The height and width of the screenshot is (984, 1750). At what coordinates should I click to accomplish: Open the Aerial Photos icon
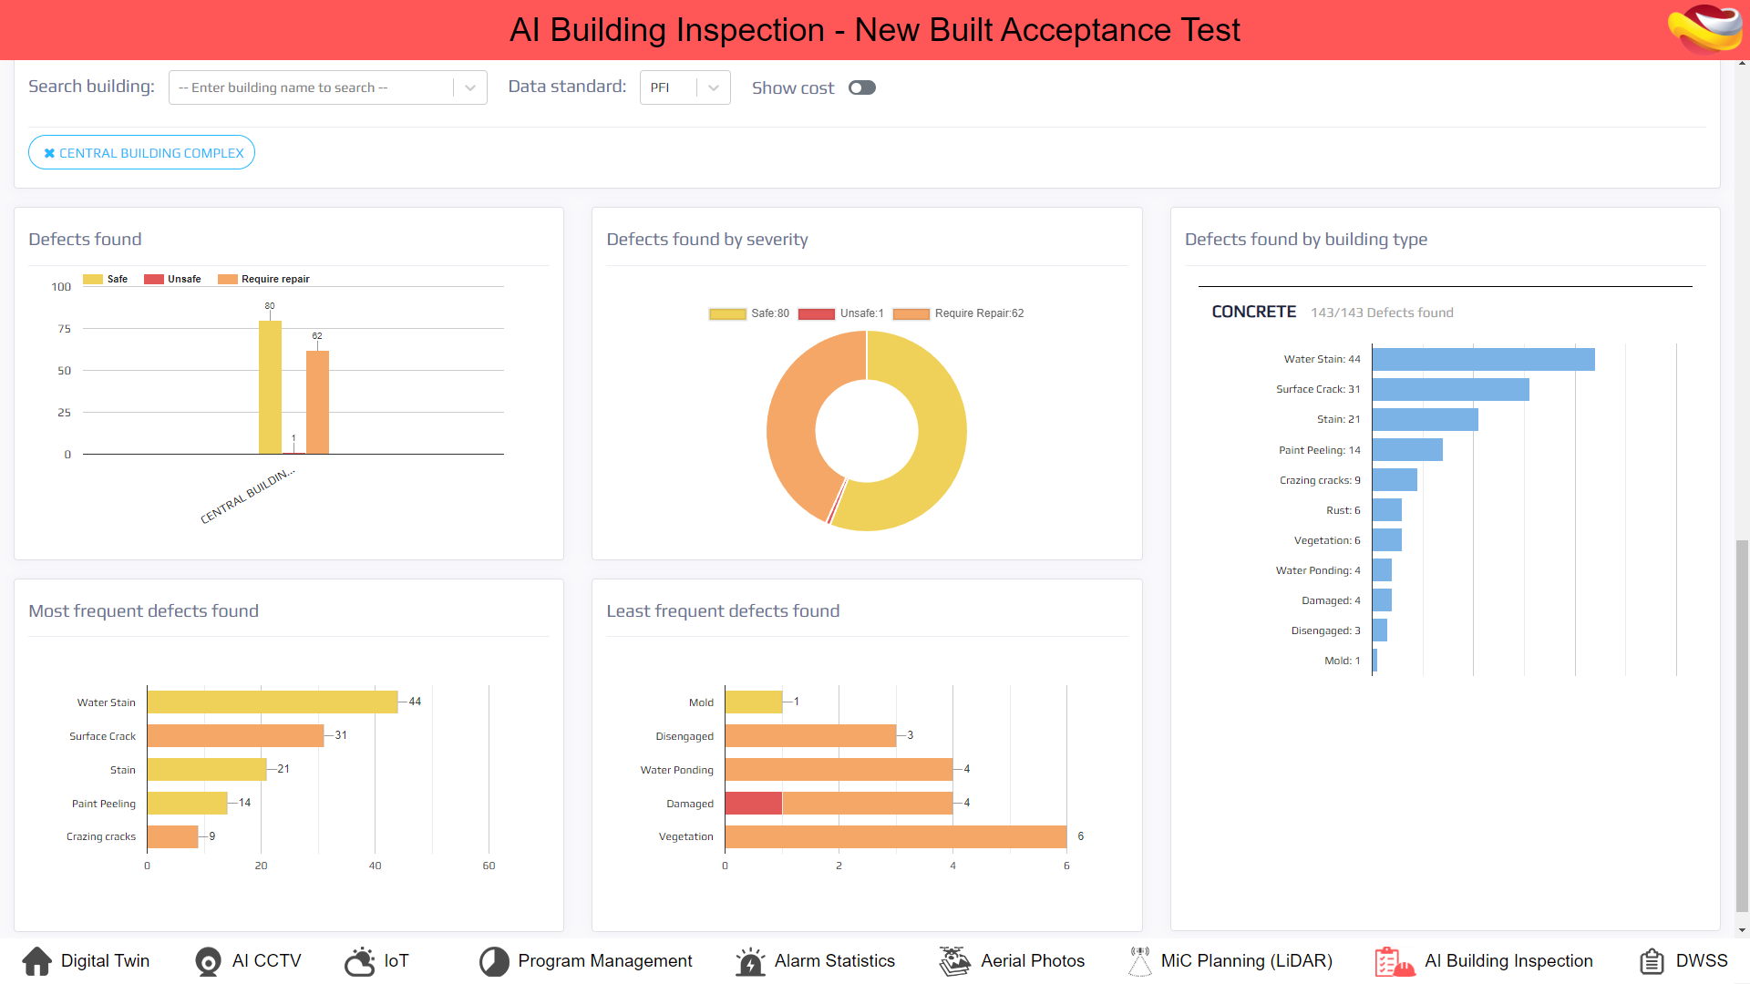point(955,961)
